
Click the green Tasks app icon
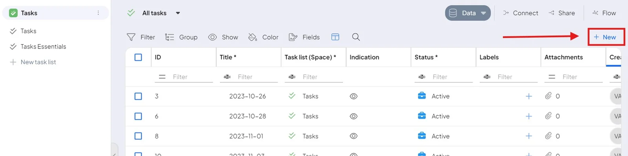point(13,13)
